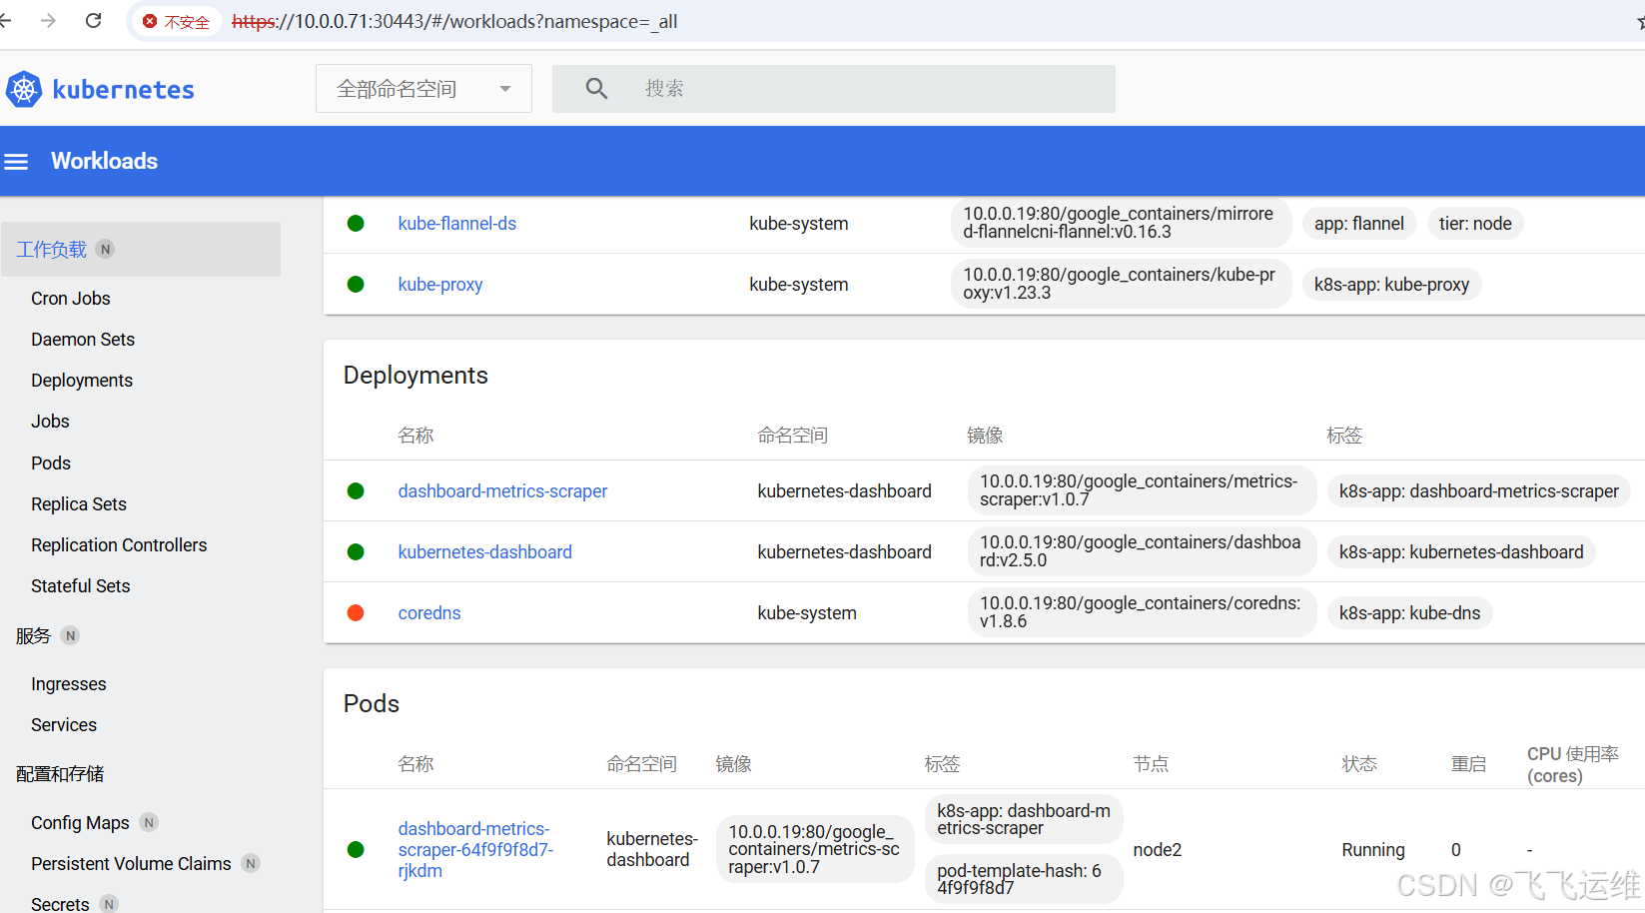Viewport: 1645px width, 913px height.
Task: Click the 'pod-template-hash: 64f9f9f8d7' label chip
Action: (x=1024, y=879)
